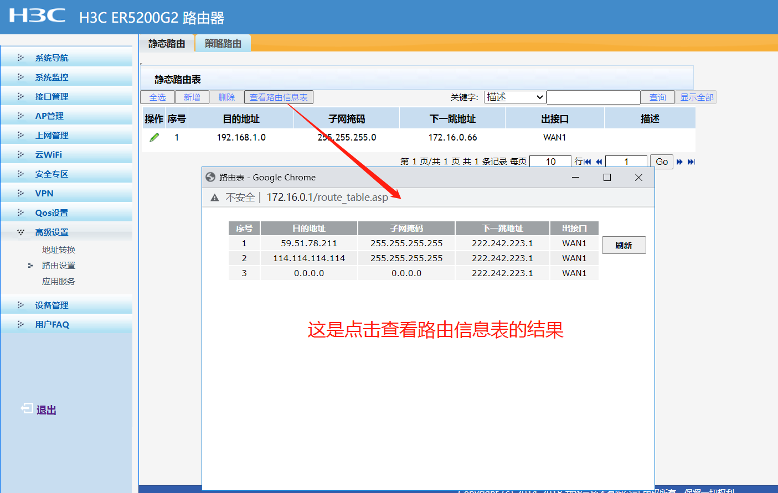Viewport: 778px width, 493px height.
Task: Click destination 59.51.78.211 in popup
Action: (309, 243)
